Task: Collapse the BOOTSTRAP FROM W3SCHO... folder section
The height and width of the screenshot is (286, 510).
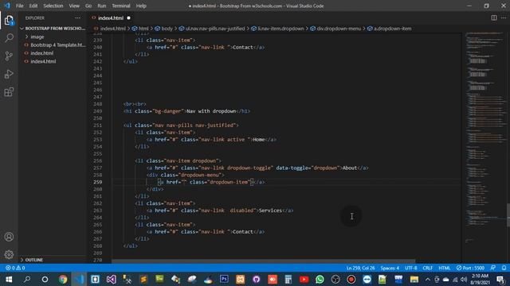Action: click(x=52, y=29)
